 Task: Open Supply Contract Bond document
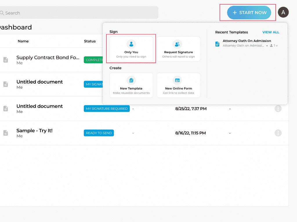[x=48, y=58]
